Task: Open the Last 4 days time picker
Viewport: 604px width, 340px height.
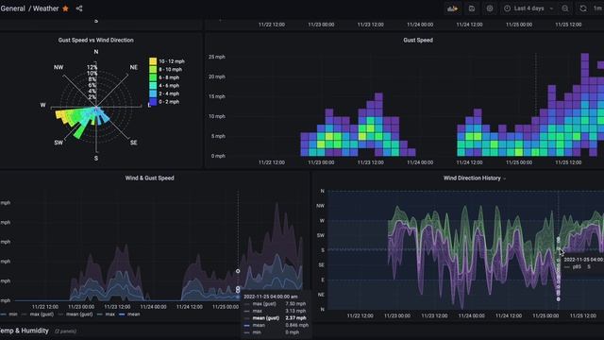Action: (529, 8)
